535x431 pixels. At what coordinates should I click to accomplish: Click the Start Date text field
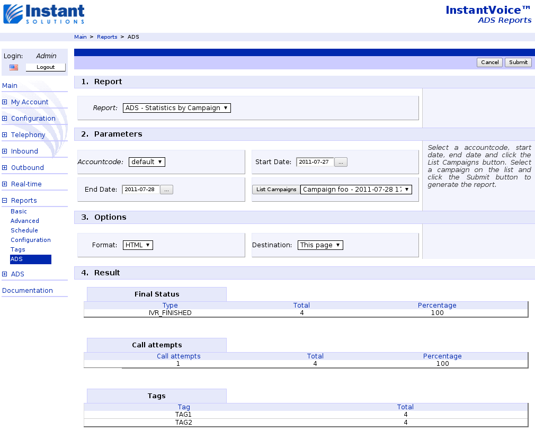tap(315, 162)
